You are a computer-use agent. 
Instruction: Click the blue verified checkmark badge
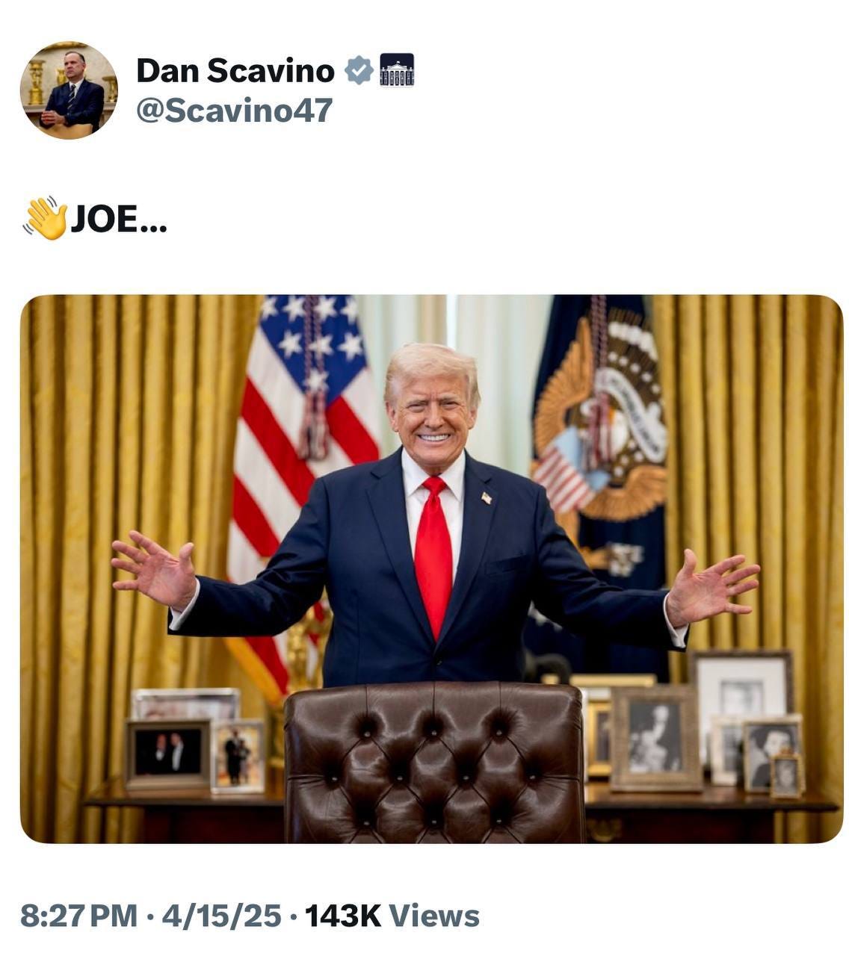tap(359, 70)
